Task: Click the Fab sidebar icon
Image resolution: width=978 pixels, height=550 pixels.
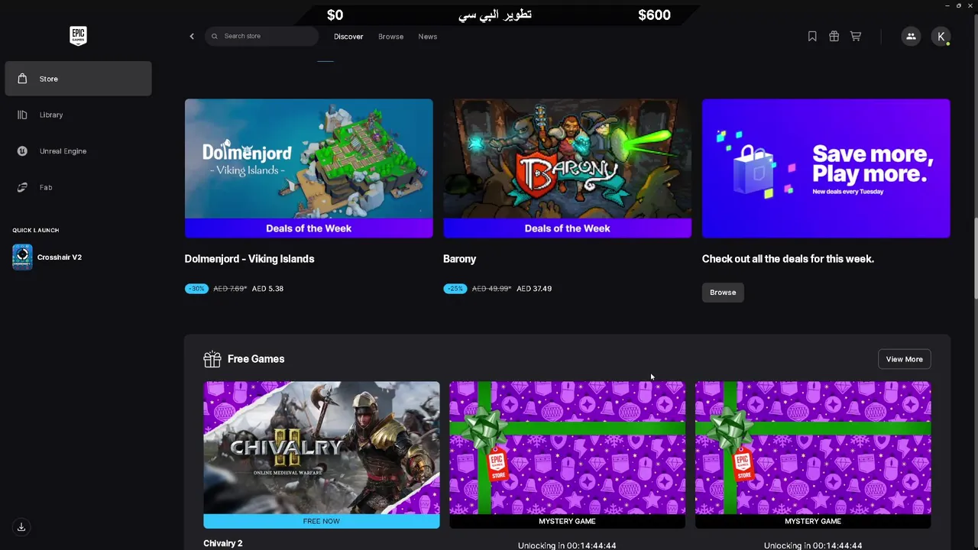Action: (22, 187)
